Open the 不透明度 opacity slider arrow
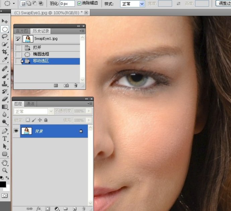 (x=89, y=111)
